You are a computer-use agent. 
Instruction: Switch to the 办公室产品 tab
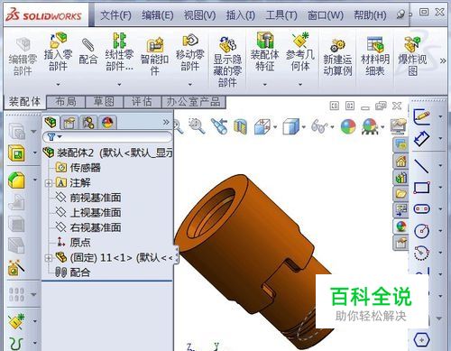click(x=193, y=102)
